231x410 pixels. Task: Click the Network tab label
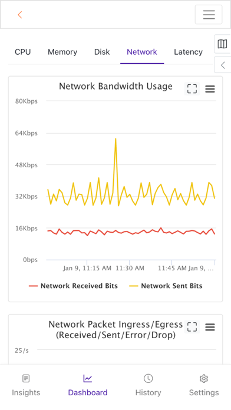point(142,52)
